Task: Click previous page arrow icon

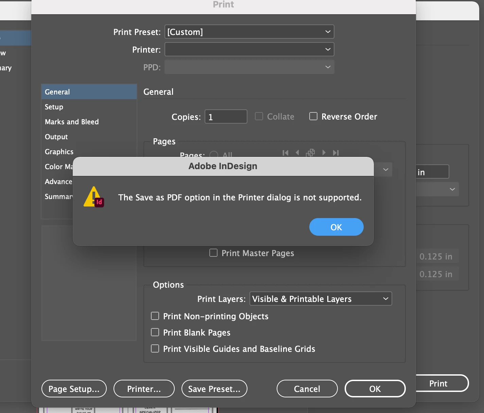Action: [297, 153]
